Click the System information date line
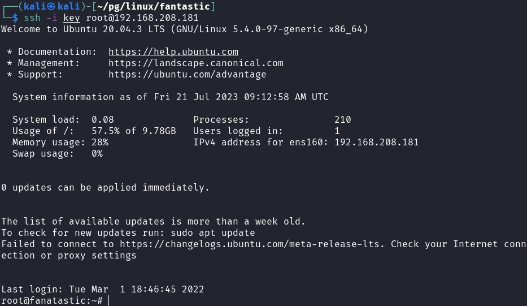527x306 pixels. coord(170,97)
